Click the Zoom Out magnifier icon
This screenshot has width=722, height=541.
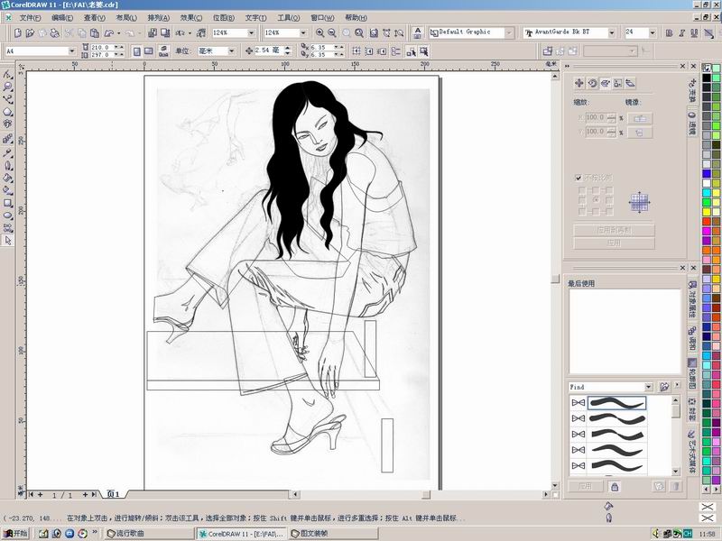coord(332,32)
